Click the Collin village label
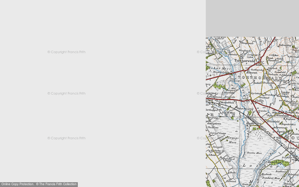Image resolution: width=299 pixels, height=187 pixels. pos(259,101)
